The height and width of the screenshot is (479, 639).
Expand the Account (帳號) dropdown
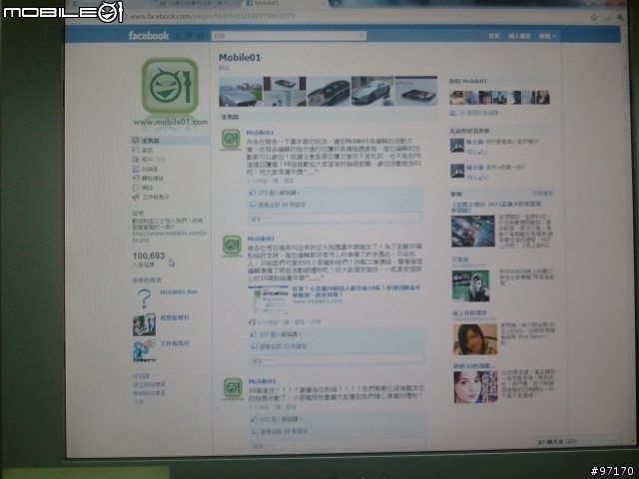[x=547, y=36]
